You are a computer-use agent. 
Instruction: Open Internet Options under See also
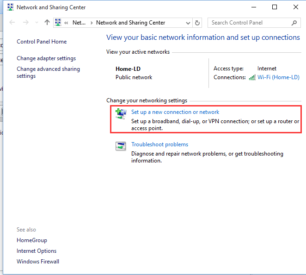[x=37, y=251]
